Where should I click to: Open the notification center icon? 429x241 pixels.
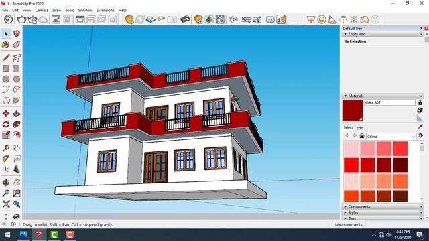pos(420,235)
